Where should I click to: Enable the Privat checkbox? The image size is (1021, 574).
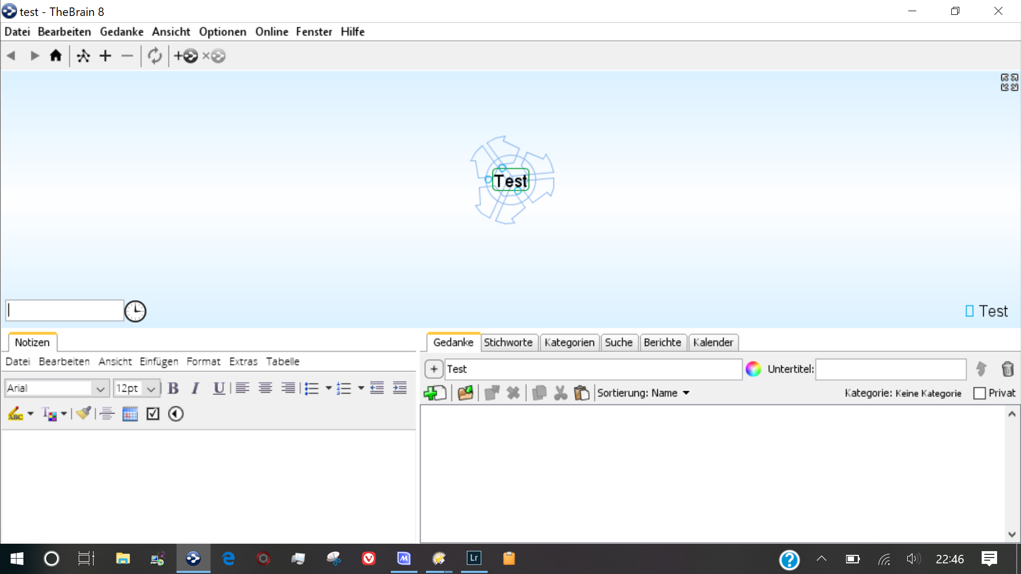(979, 393)
